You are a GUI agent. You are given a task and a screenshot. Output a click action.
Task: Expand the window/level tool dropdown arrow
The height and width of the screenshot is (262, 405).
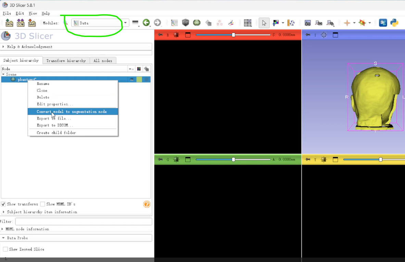(x=283, y=23)
